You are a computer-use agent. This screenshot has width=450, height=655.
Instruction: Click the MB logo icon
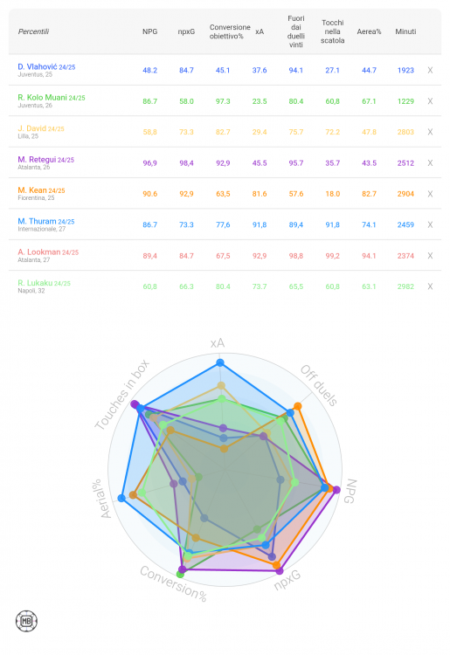pyautogui.click(x=26, y=621)
